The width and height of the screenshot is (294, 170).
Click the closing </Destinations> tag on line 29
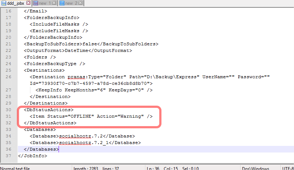pos(46,103)
